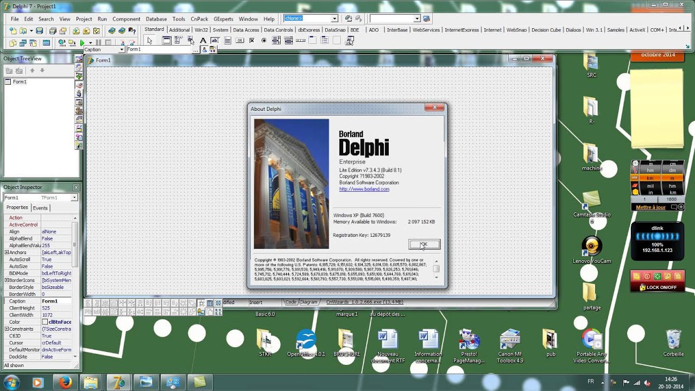Viewport: 695px width, 391px height.
Task: Expand the Anchors property
Action: pos(7,253)
